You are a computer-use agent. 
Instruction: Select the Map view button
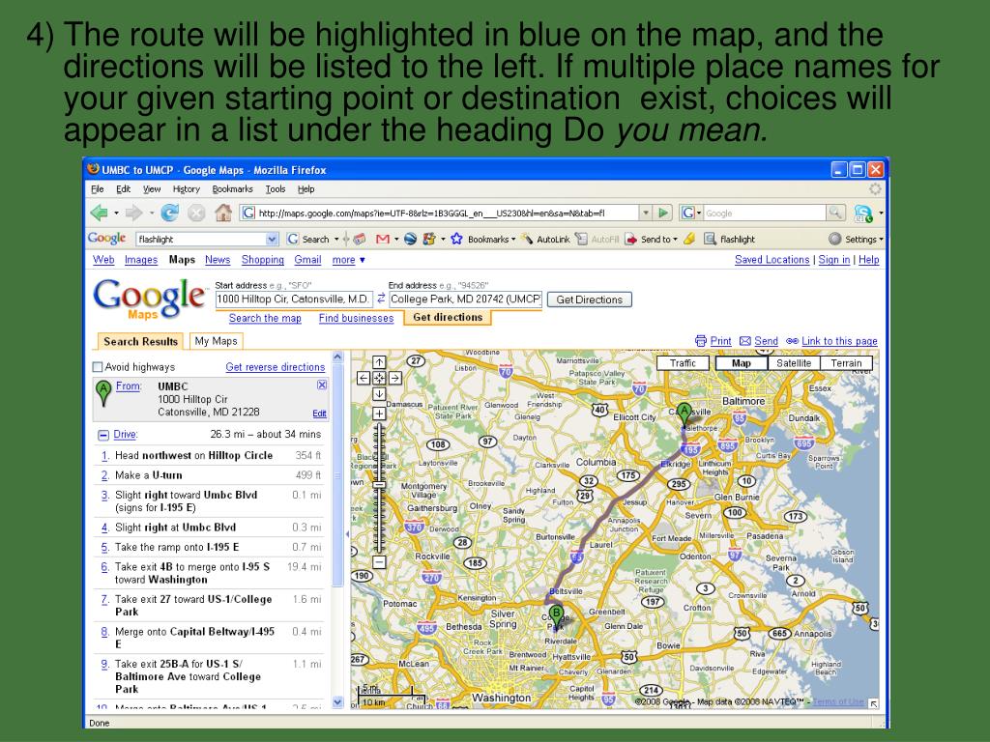pos(742,363)
